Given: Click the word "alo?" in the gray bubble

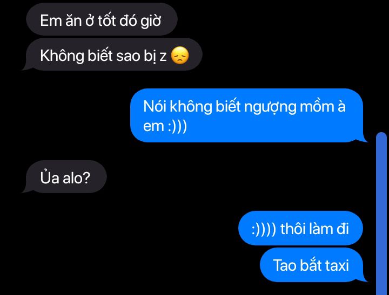Looking at the screenshot, I should (76, 178).
